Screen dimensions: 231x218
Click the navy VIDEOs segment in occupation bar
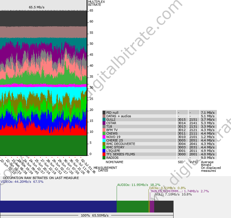click(x=58, y=206)
